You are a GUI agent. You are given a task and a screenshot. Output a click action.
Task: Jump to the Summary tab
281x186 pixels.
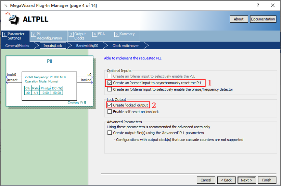click(x=126, y=34)
